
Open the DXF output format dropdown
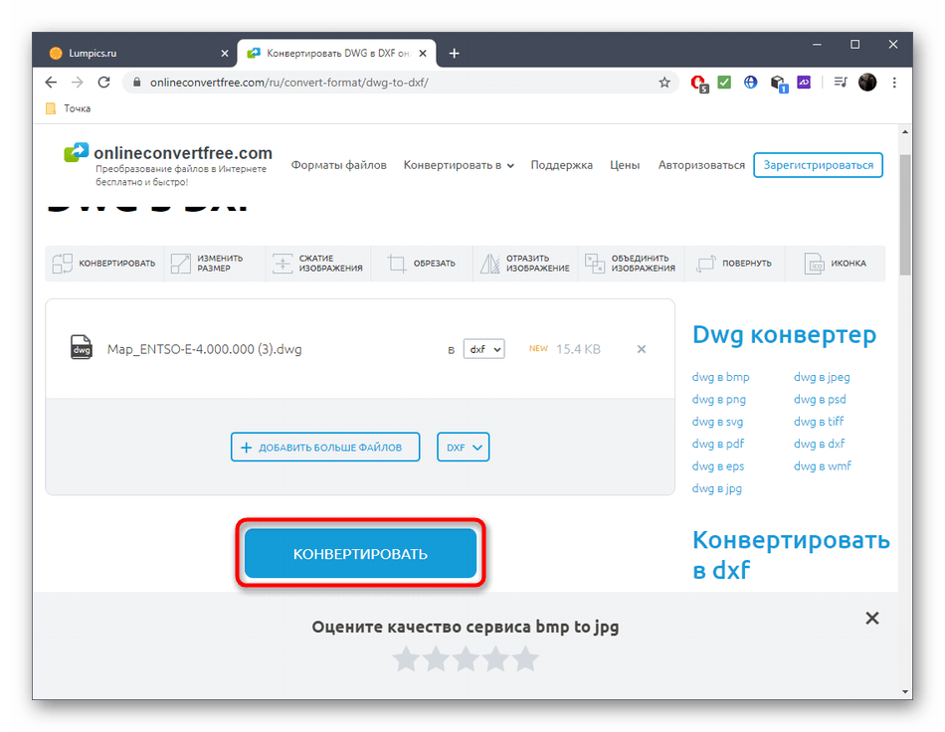tap(463, 447)
